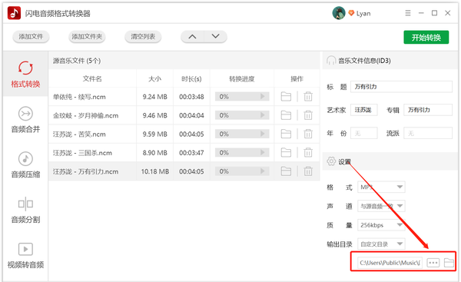Start conversion progress of 汪苏泷 - 苦笑.ncm
The height and width of the screenshot is (282, 461).
click(x=262, y=134)
